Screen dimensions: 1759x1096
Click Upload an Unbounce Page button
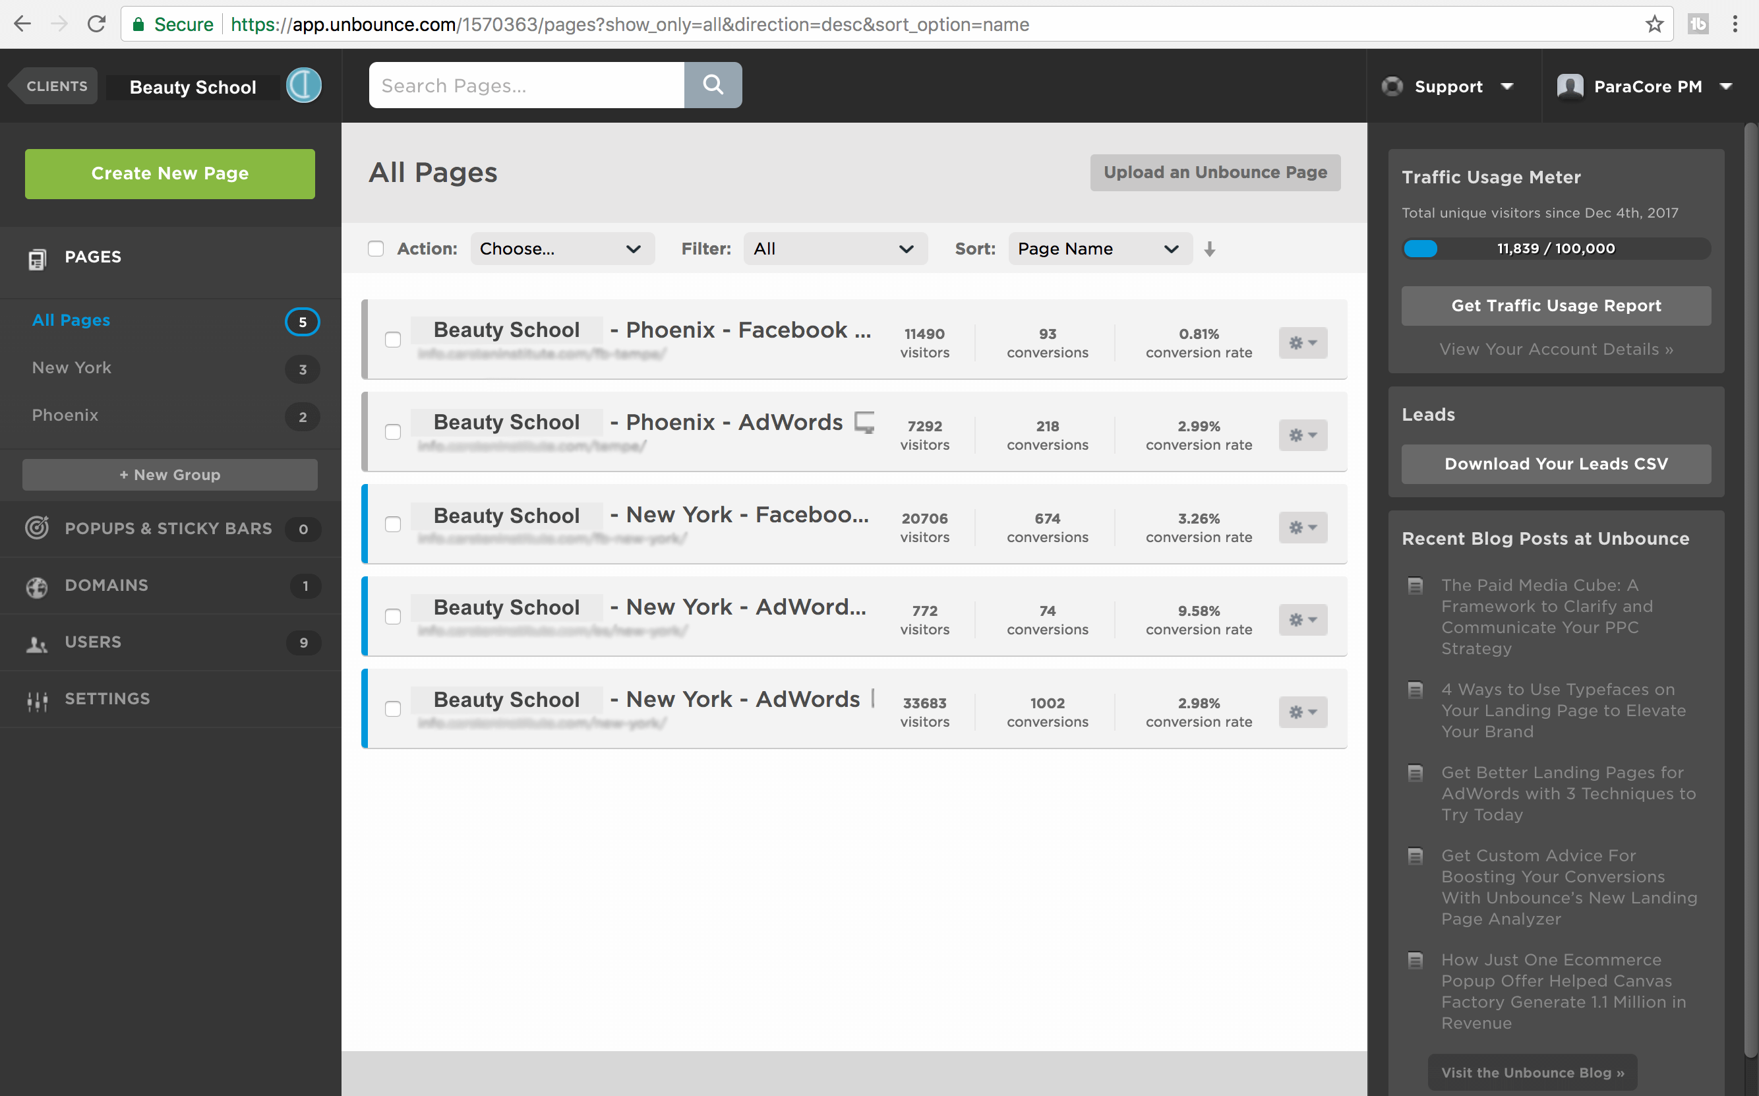tap(1215, 173)
